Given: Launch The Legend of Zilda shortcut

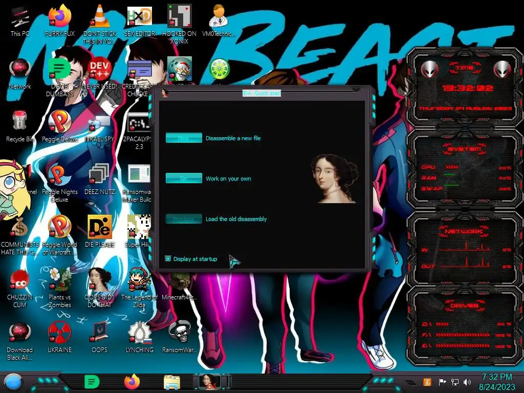Looking at the screenshot, I should [139, 288].
